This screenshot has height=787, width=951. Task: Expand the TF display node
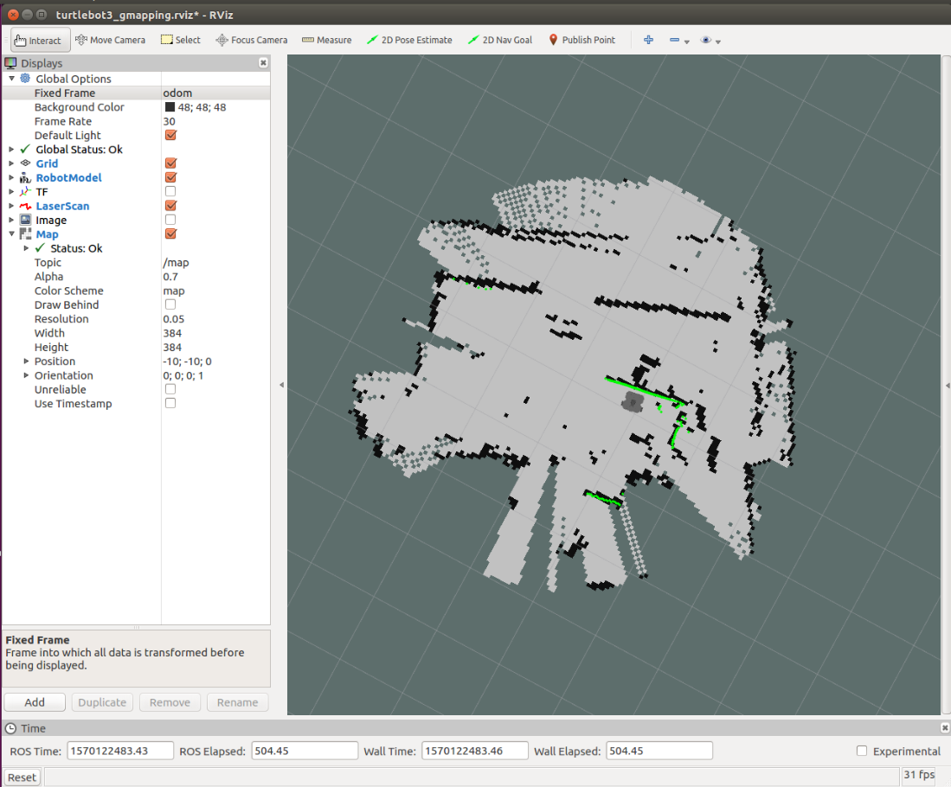[11, 192]
